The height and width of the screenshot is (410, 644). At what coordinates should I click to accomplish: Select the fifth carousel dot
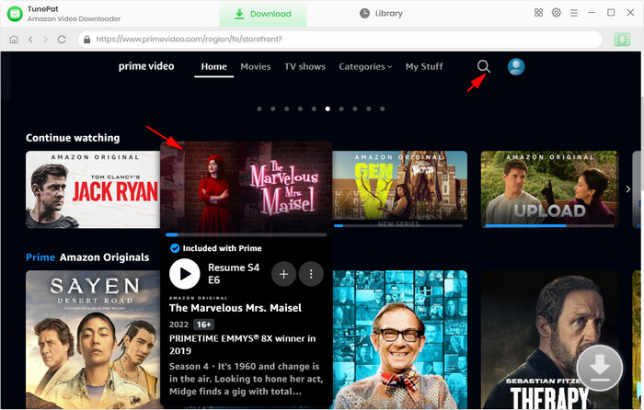click(x=314, y=109)
